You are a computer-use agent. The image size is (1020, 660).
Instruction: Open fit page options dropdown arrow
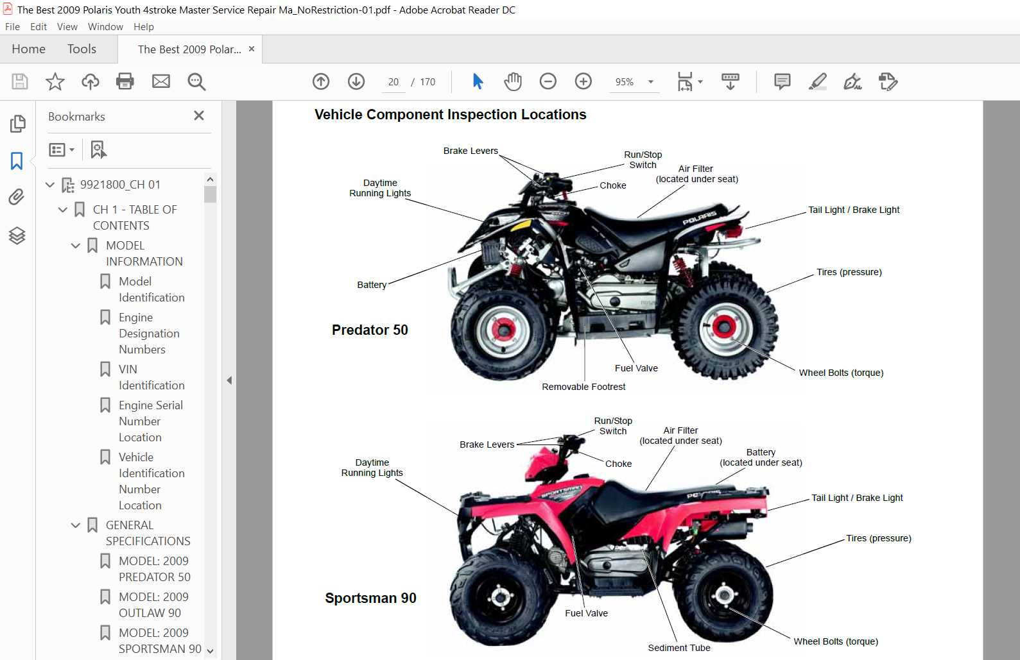[x=700, y=81]
